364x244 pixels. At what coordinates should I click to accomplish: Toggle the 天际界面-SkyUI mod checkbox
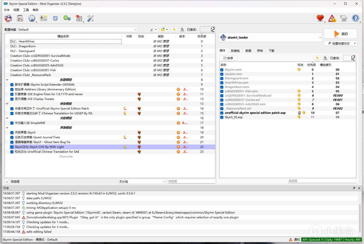click(12, 132)
